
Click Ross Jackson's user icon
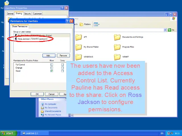(16, 39)
